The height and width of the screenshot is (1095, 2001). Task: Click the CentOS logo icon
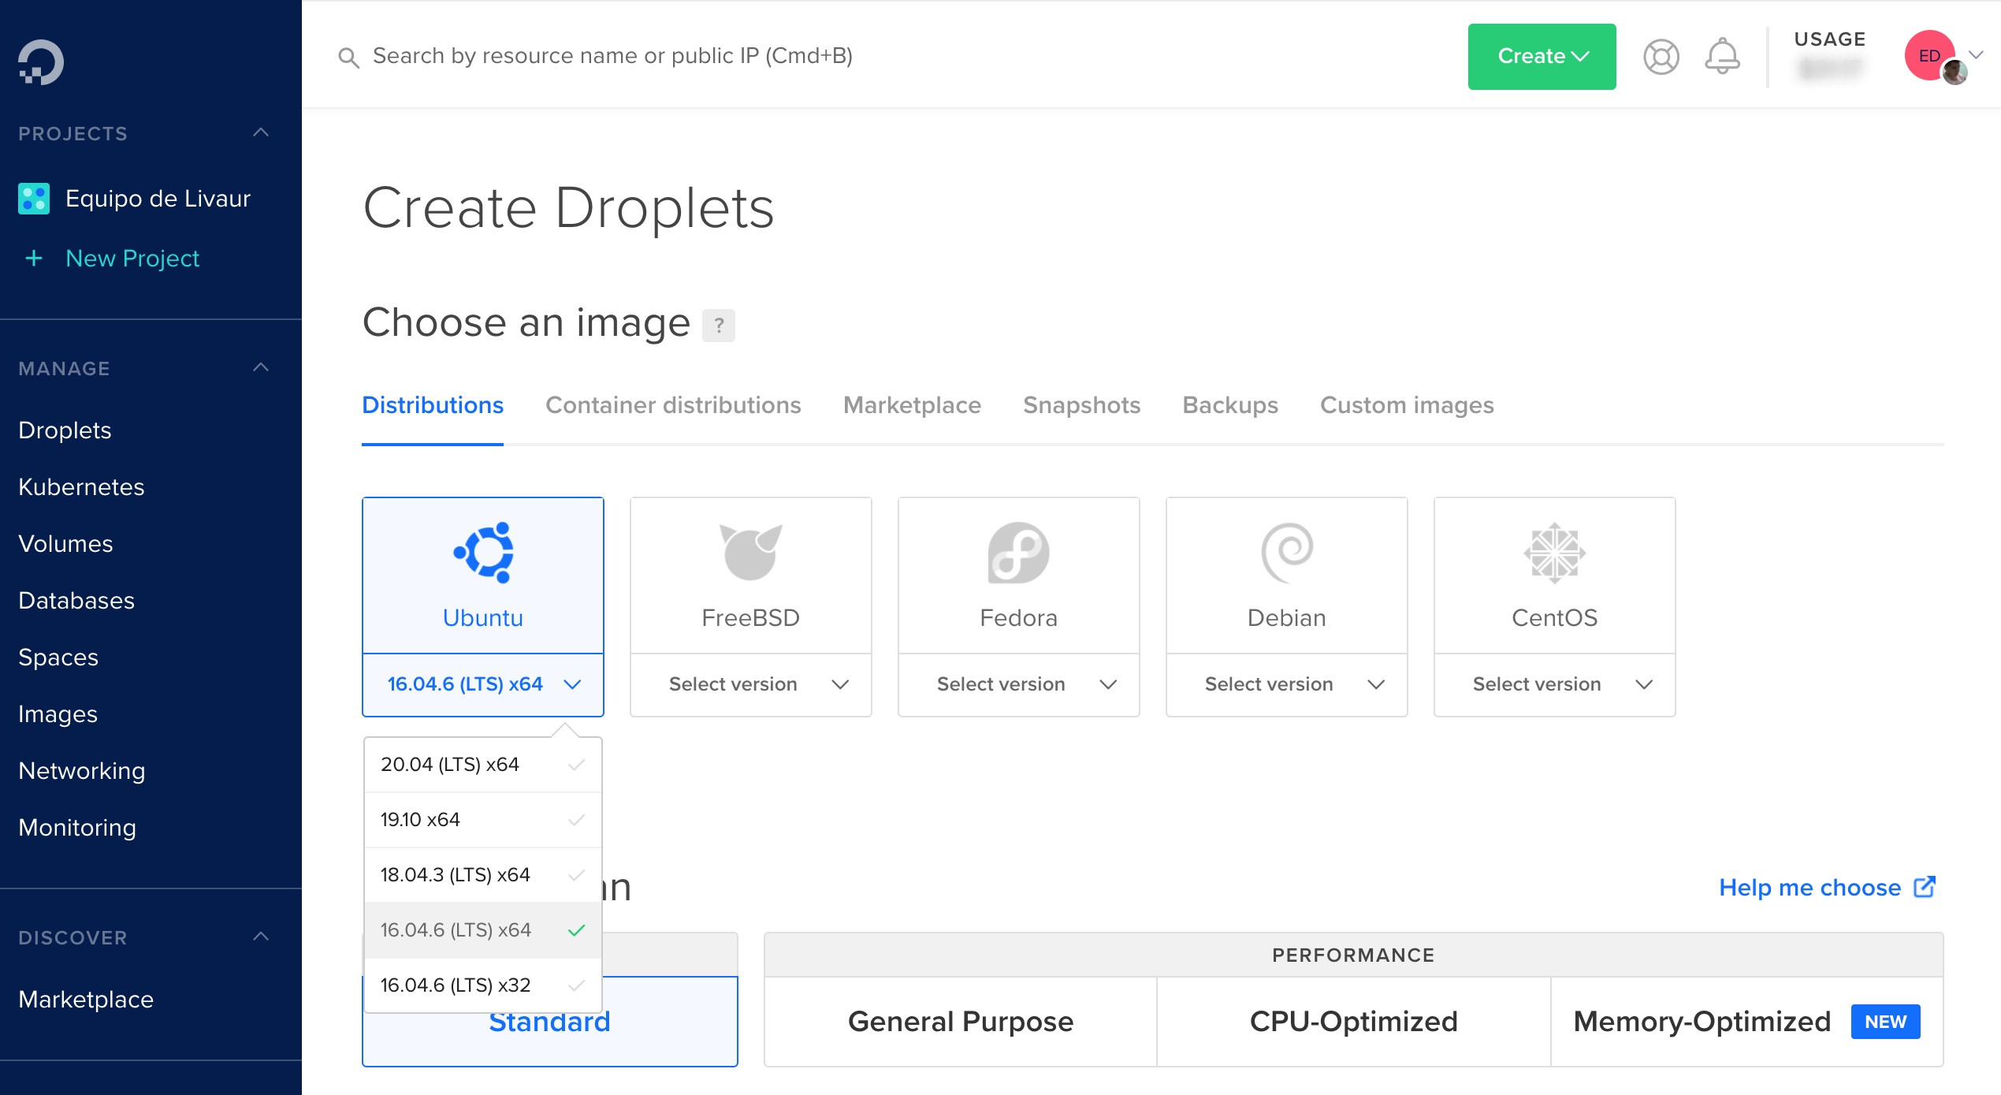1555,553
